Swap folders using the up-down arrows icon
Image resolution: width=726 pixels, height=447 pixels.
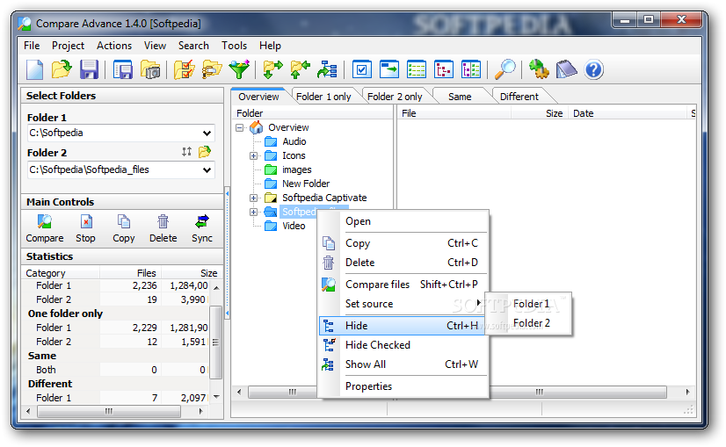[186, 152]
